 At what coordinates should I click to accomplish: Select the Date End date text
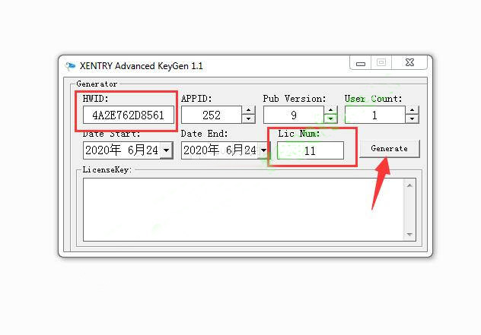pos(220,150)
